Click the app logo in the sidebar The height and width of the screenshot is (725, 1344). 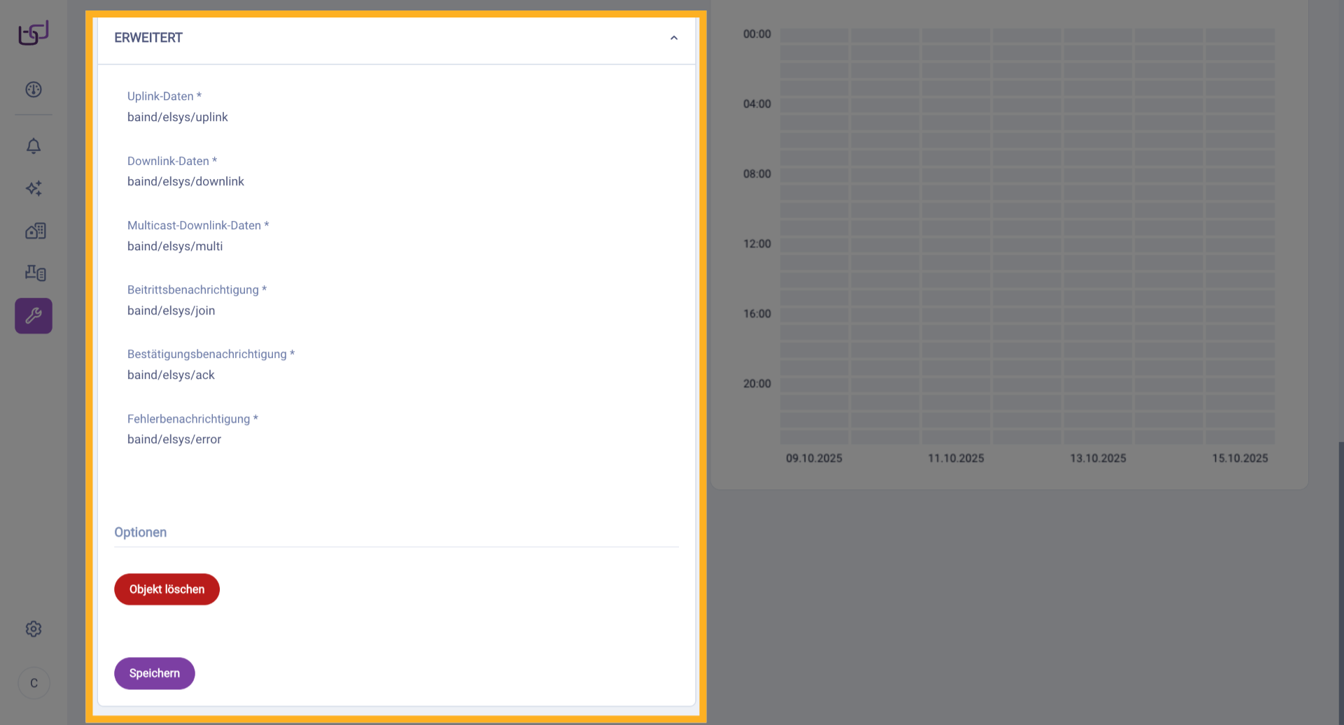coord(34,33)
